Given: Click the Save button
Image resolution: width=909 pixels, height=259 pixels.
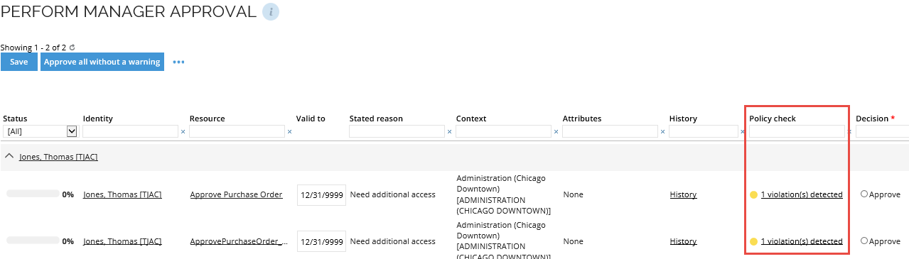Looking at the screenshot, I should pyautogui.click(x=19, y=62).
